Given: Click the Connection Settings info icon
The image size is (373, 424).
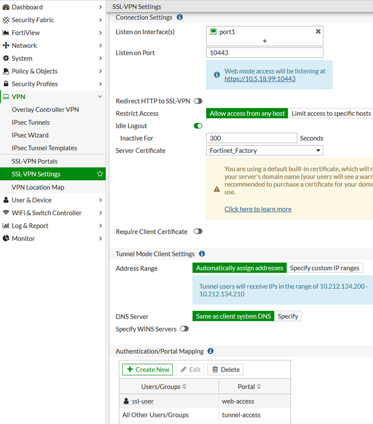Looking at the screenshot, I should click(x=179, y=17).
